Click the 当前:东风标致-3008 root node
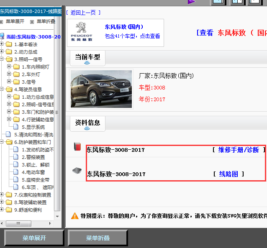267x248 pixels. tap(33, 37)
